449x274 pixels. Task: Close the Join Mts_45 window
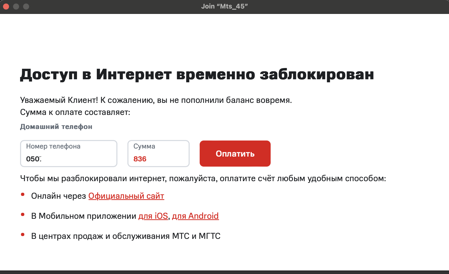coord(6,7)
